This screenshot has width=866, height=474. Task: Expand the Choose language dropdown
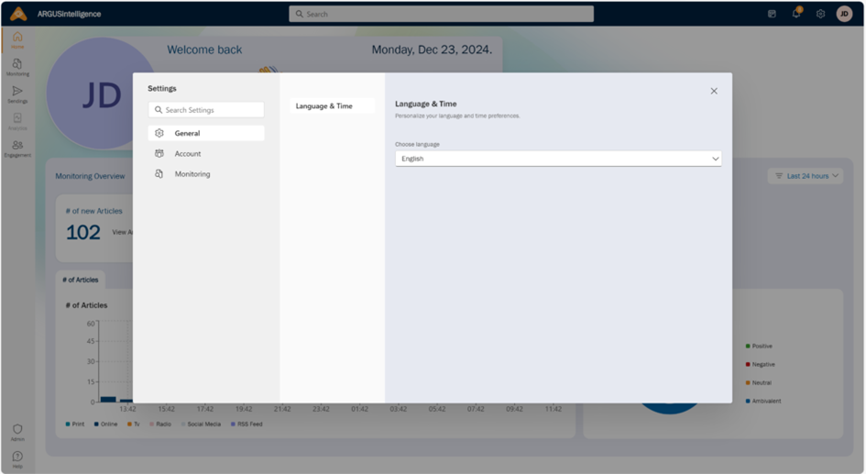tap(558, 159)
